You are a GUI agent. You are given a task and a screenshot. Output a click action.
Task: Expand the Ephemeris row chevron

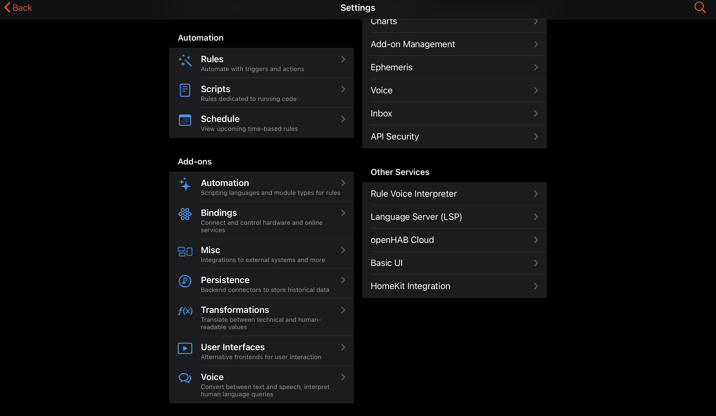536,67
